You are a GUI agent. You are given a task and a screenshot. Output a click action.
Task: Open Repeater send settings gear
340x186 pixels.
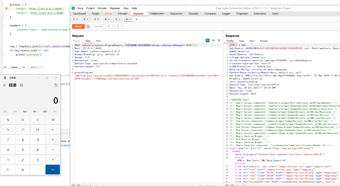[88, 26]
